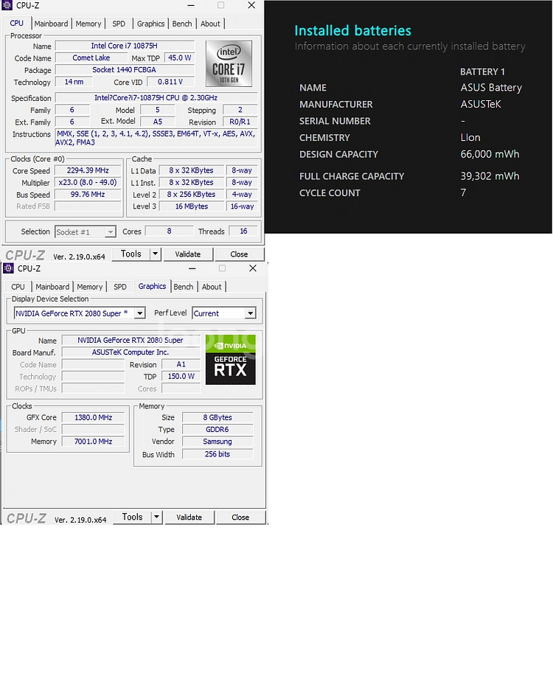Click the NVIDIA GeForce RTX logo

230,360
